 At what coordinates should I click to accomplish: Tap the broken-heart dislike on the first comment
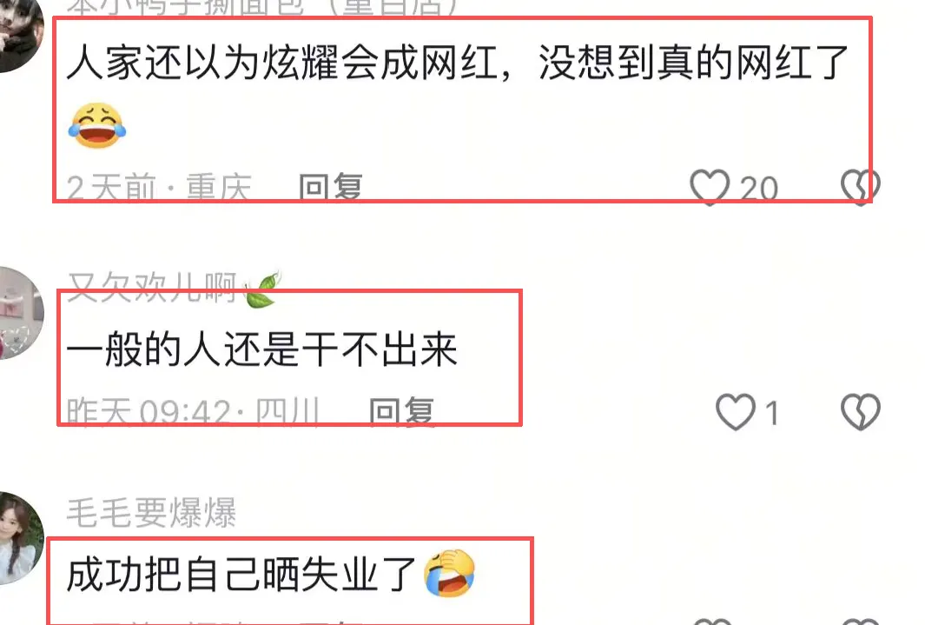pyautogui.click(x=860, y=188)
